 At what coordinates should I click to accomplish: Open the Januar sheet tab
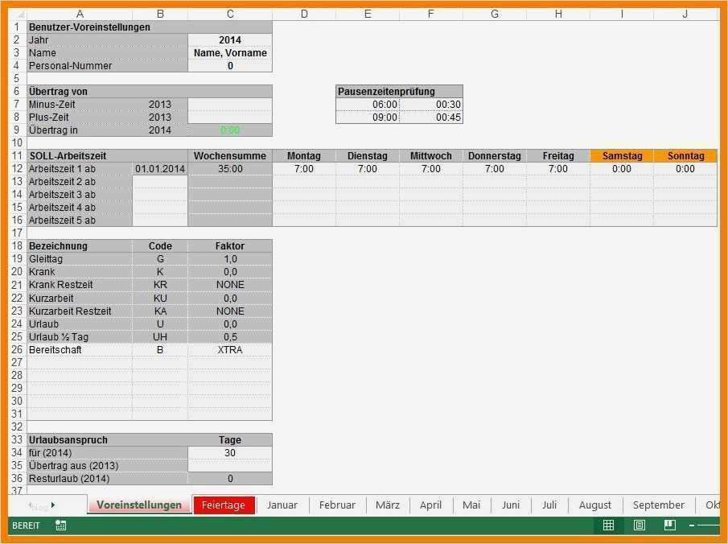(x=282, y=505)
